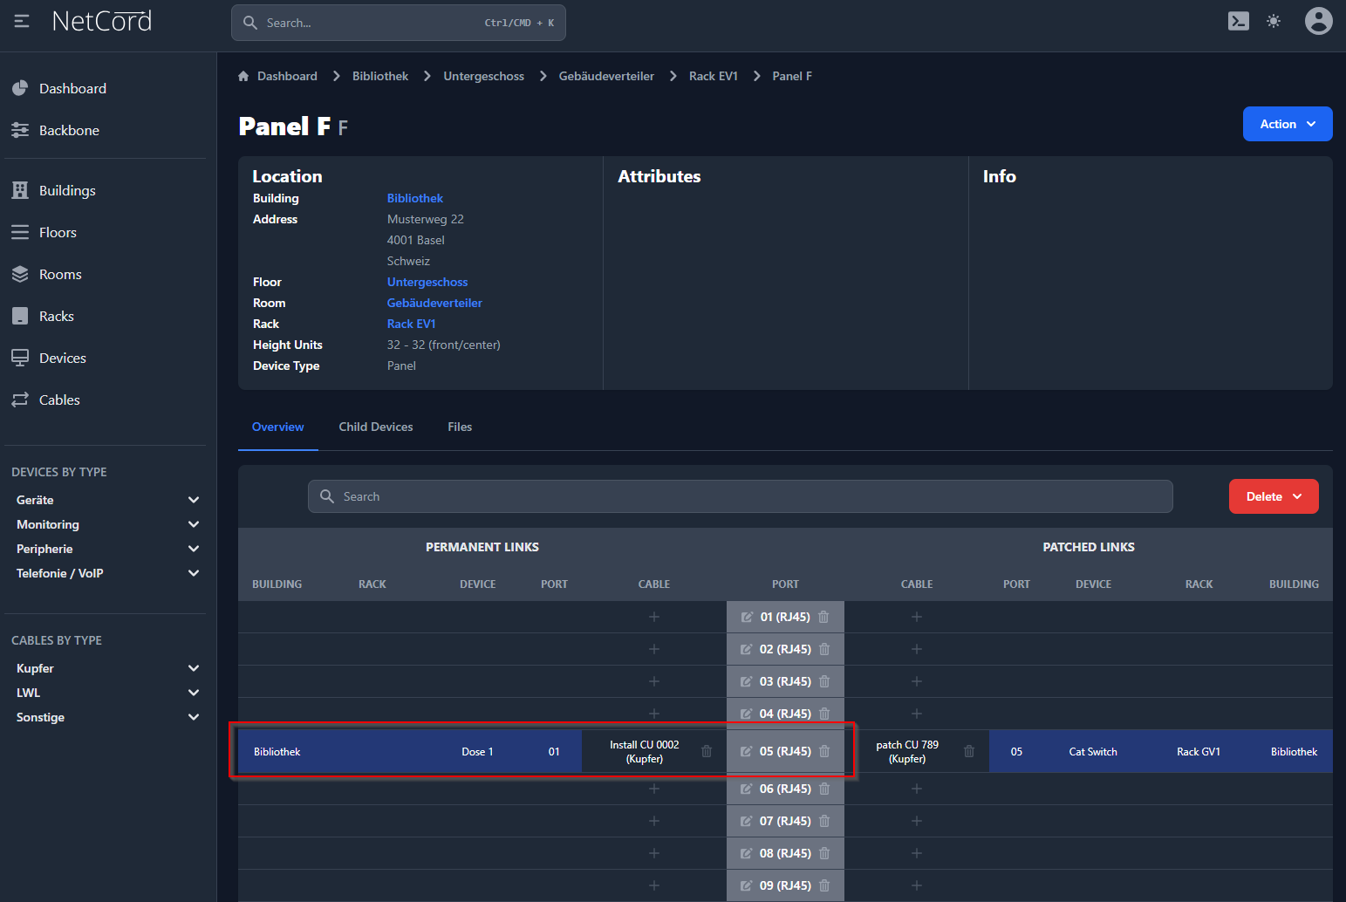This screenshot has height=902, width=1346.
Task: Open the red Delete dropdown
Action: [1273, 496]
